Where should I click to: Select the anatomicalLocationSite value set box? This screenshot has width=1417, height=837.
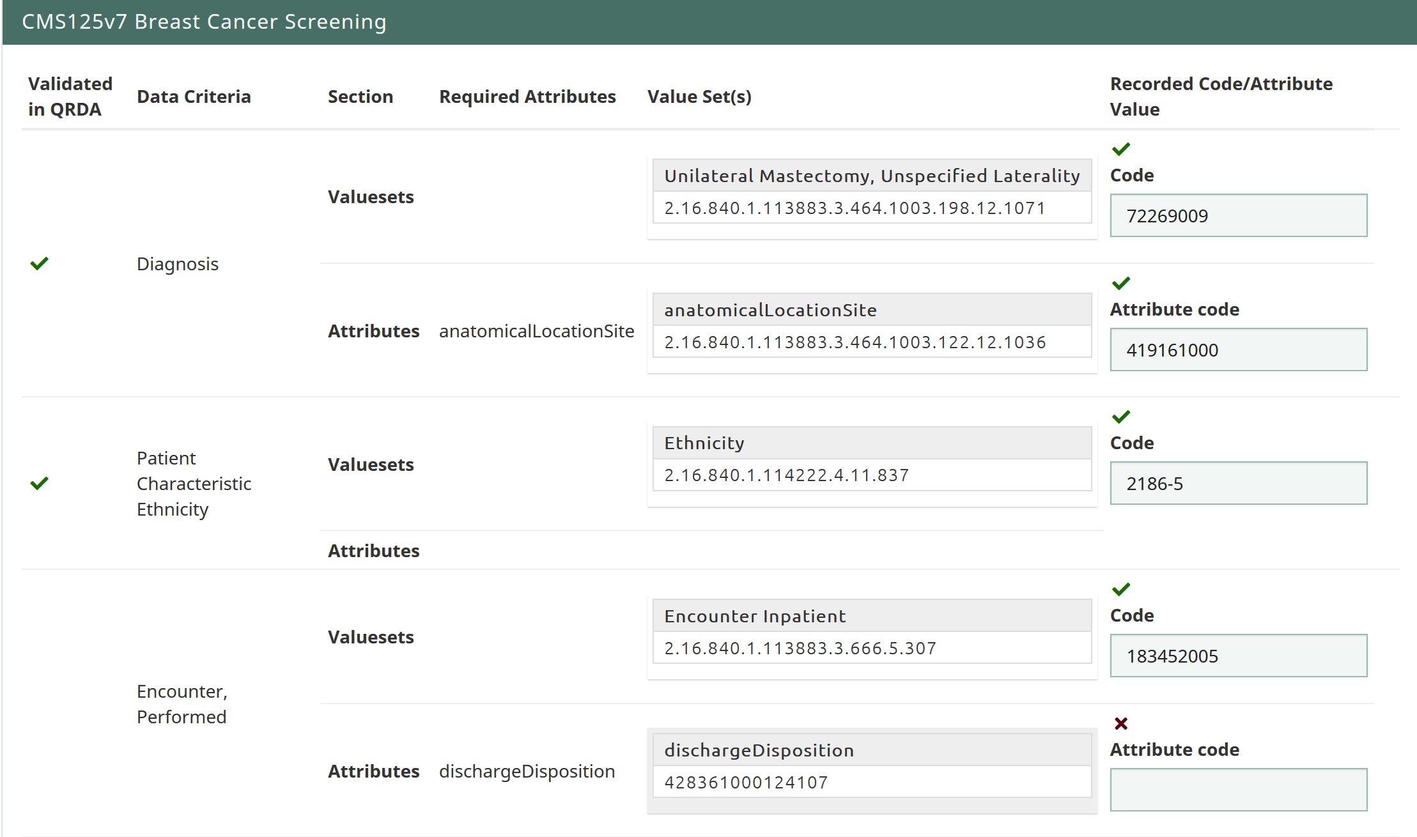pos(871,311)
